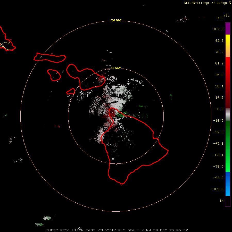Click the 100 NMI range ring label
This screenshot has width=232, height=232.
click(116, 20)
